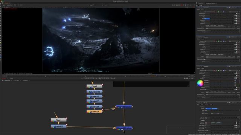
Task: Select the Grade426 node
Action: [x=95, y=96]
